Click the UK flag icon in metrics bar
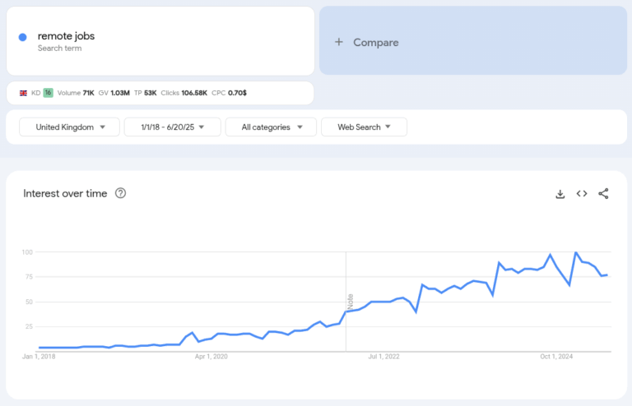Screen dimensions: 632x406 pos(23,93)
